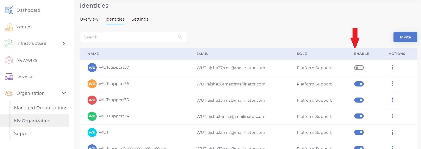
Task: Collapse the Organization section chevron
Action: coord(64,93)
